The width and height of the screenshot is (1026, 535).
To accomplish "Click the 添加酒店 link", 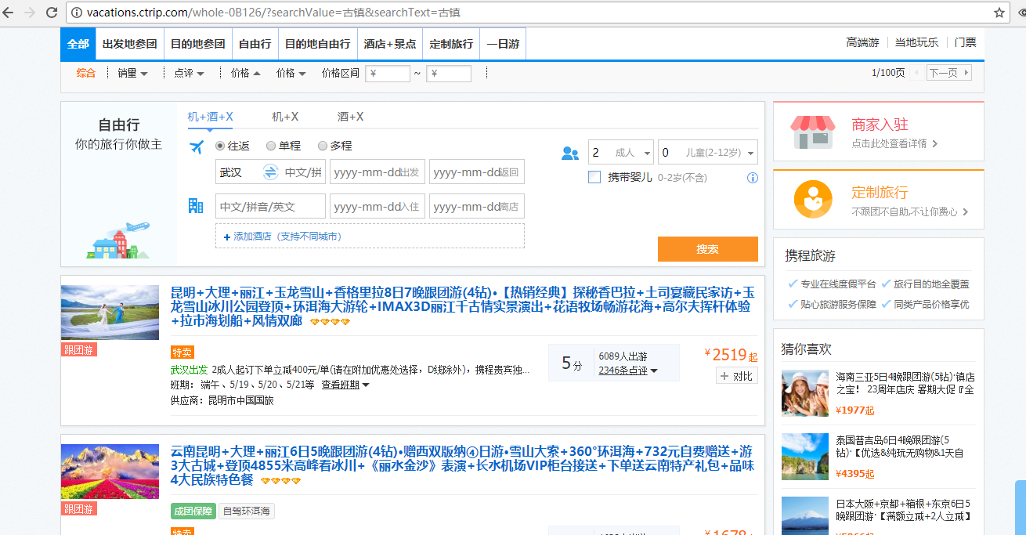I will 282,237.
